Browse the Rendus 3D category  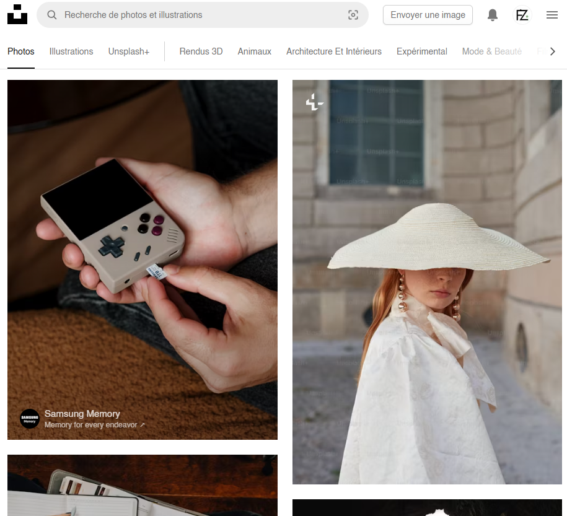tap(201, 51)
